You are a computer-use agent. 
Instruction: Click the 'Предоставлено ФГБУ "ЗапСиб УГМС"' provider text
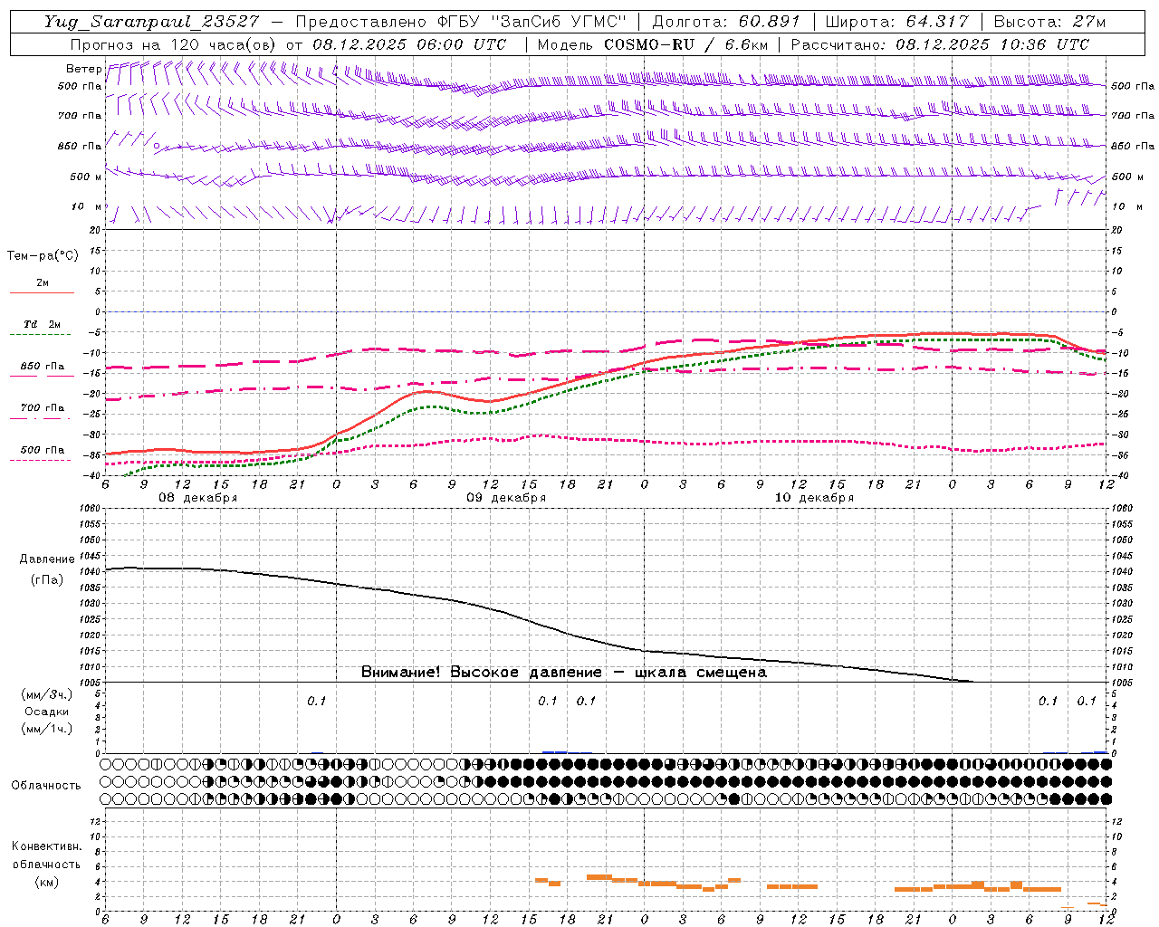point(461,22)
